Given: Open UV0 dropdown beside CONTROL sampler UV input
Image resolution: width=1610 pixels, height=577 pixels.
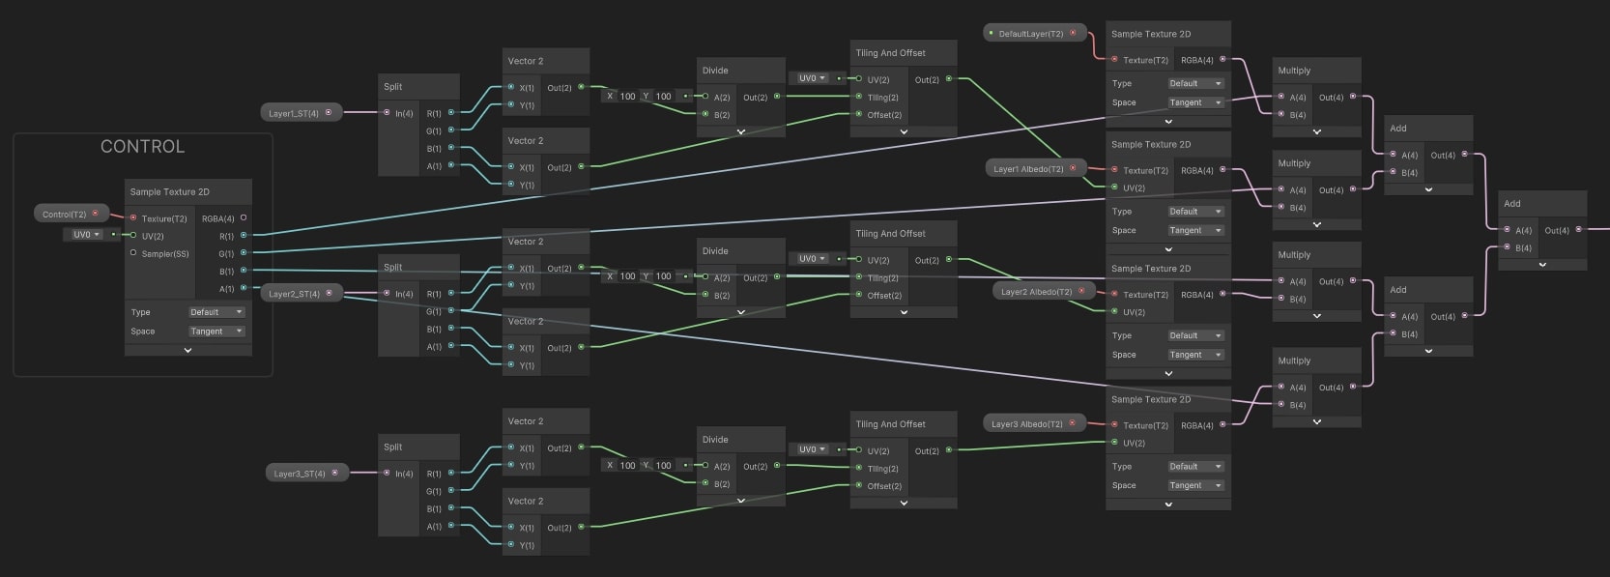Looking at the screenshot, I should (86, 235).
